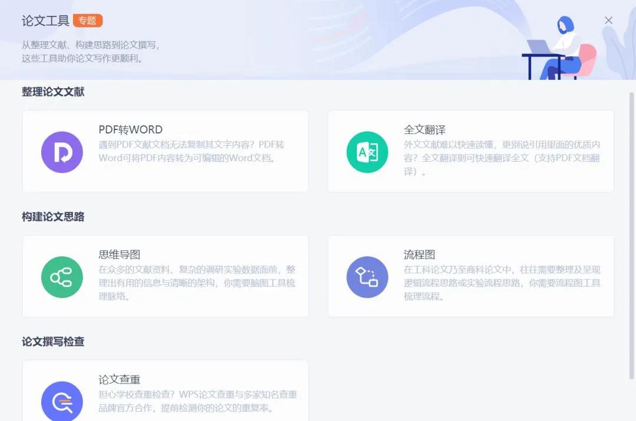Select the 论文撰写检查 section heading
This screenshot has width=636, height=421.
pyautogui.click(x=53, y=342)
